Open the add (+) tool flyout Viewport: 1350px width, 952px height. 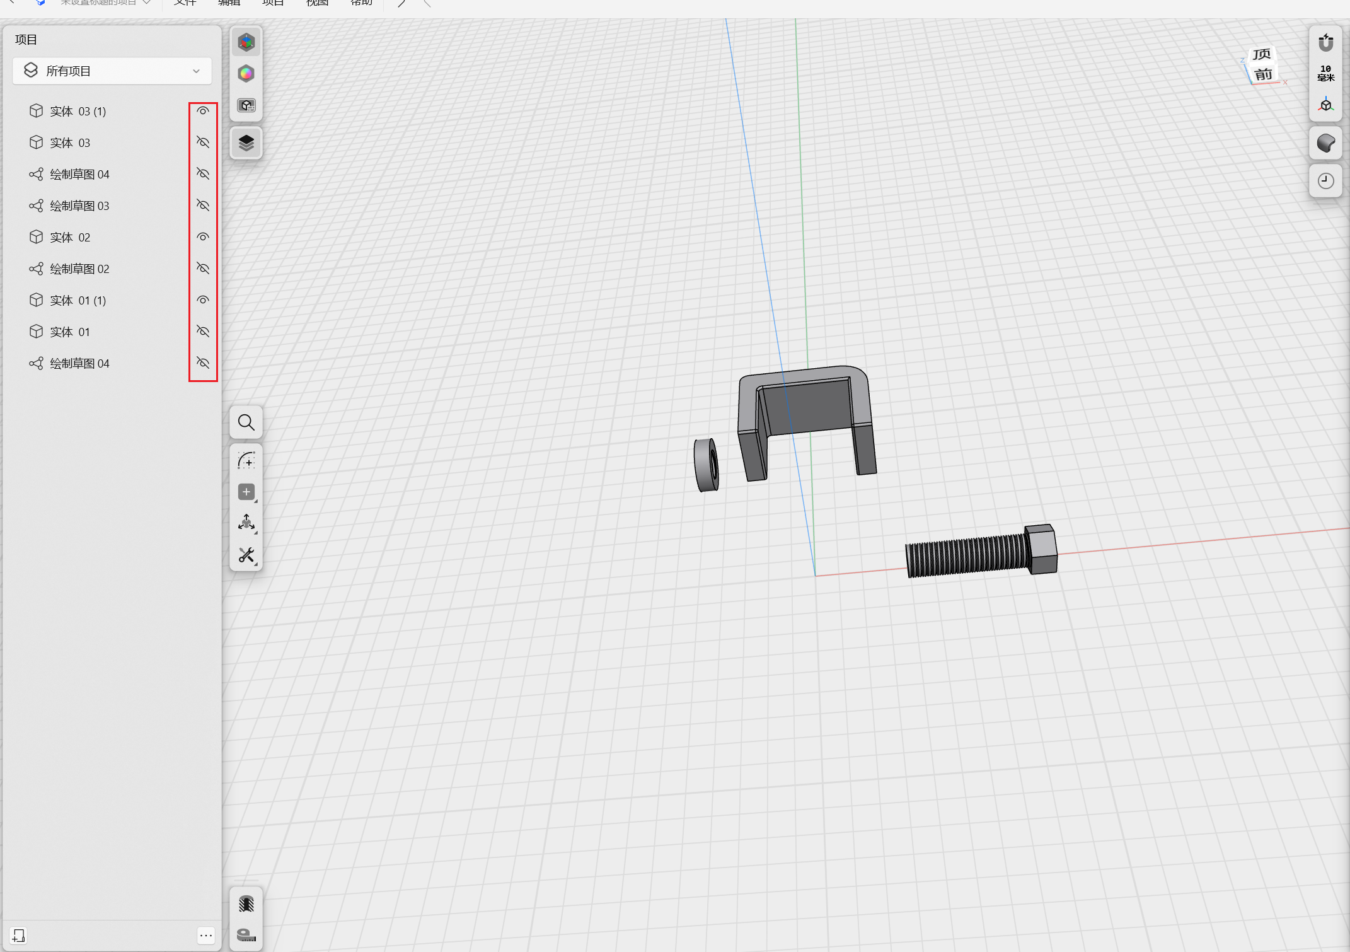(x=246, y=492)
